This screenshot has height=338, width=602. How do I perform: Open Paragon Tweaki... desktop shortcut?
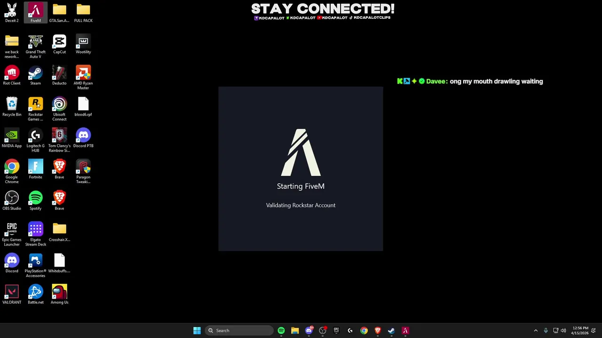[x=83, y=172]
